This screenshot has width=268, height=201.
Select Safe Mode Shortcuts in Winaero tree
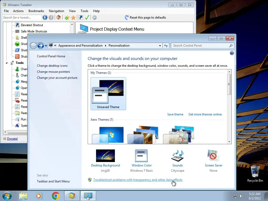tap(34, 31)
